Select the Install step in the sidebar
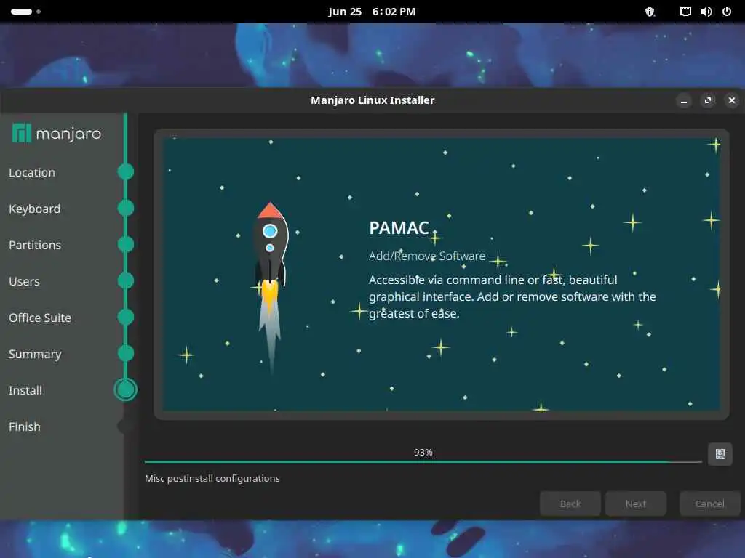Viewport: 745px width, 558px height. [x=25, y=390]
